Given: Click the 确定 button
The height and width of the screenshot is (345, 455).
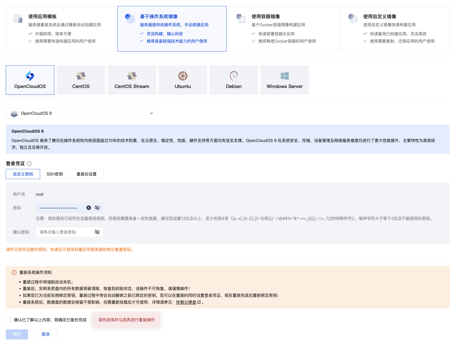Looking at the screenshot, I should pyautogui.click(x=17, y=334).
